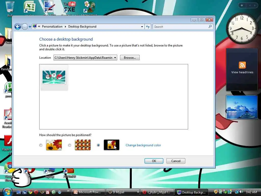Click the Cancel button

pos(176,161)
